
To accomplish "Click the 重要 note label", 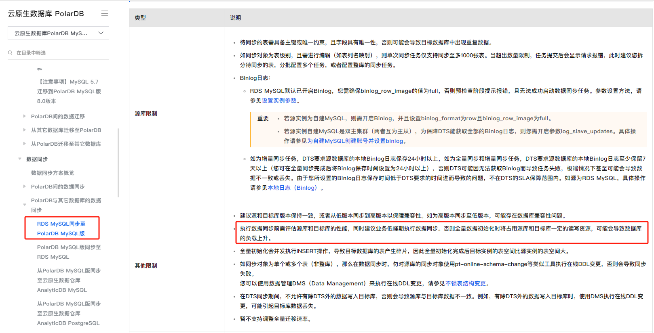I will 263,118.
